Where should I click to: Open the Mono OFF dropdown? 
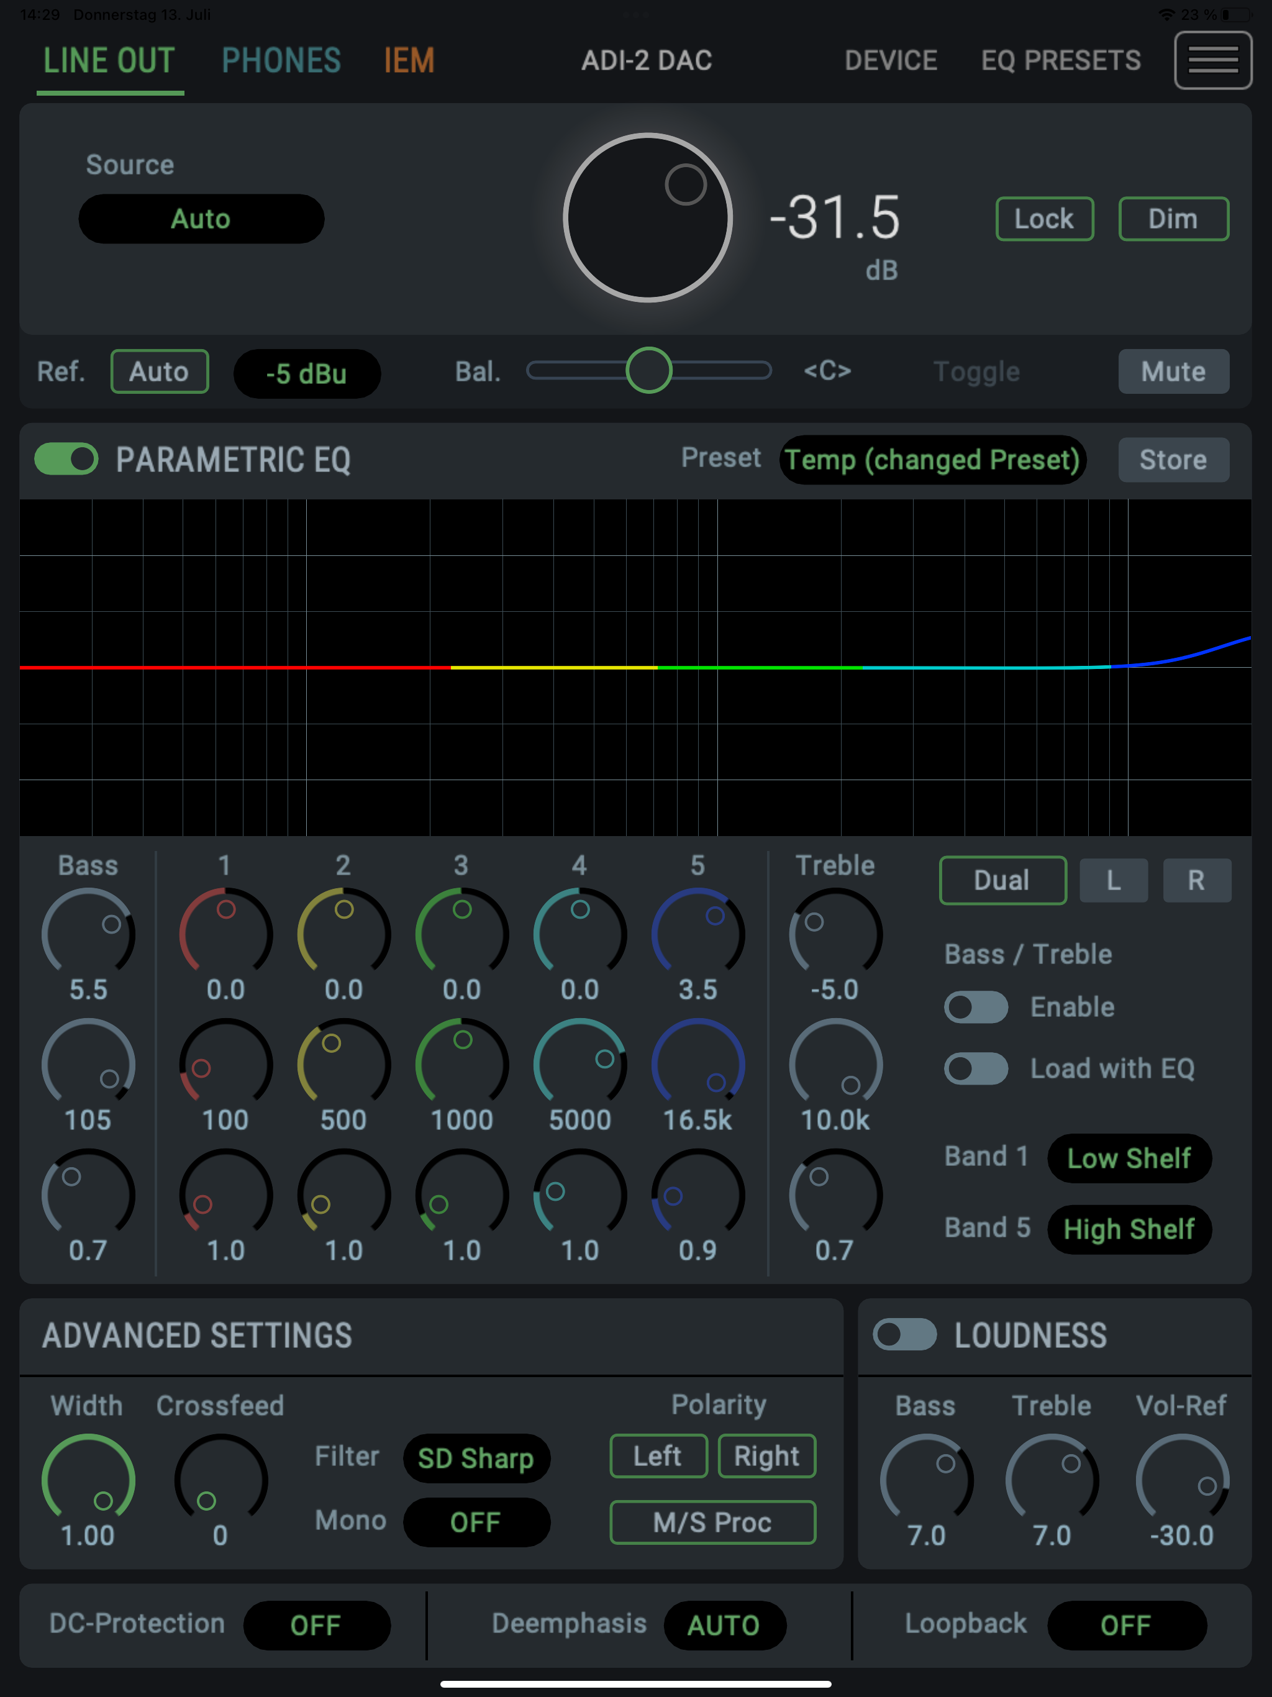point(476,1522)
